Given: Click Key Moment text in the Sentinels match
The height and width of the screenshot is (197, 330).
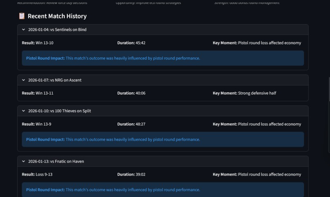Looking at the screenshot, I should pos(257,43).
